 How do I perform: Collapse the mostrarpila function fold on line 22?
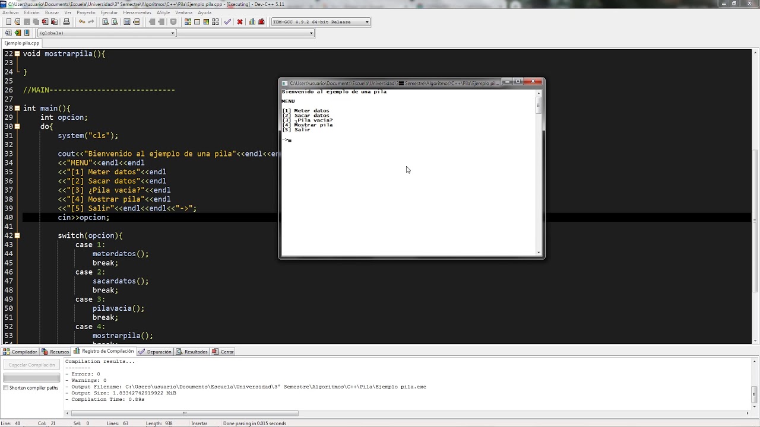pyautogui.click(x=17, y=53)
